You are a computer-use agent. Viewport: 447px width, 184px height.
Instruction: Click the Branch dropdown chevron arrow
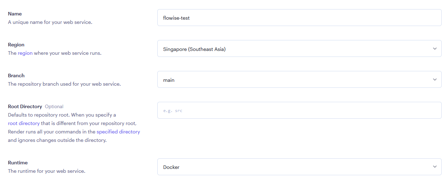tap(435, 80)
